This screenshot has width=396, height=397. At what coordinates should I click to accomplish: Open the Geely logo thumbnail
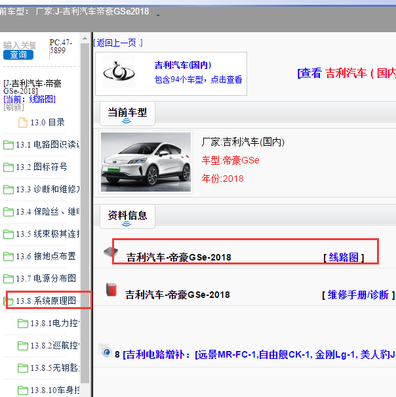(119, 72)
